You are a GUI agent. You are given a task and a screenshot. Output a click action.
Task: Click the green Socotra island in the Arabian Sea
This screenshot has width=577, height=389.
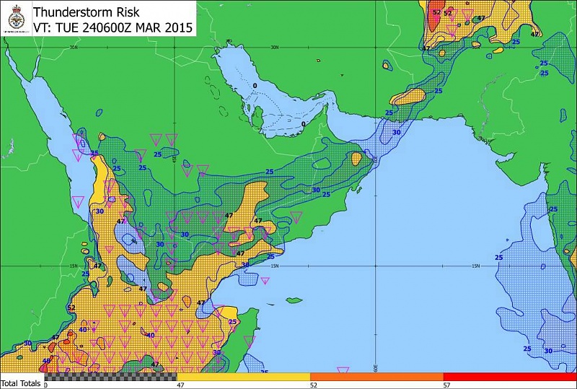point(294,300)
